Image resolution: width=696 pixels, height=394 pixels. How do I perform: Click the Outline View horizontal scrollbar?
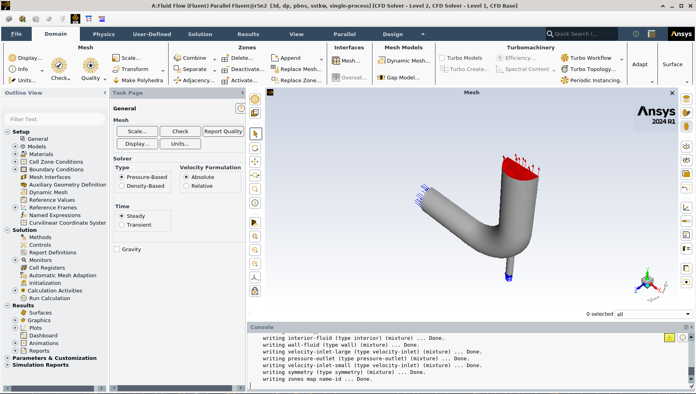pyautogui.click(x=52, y=388)
